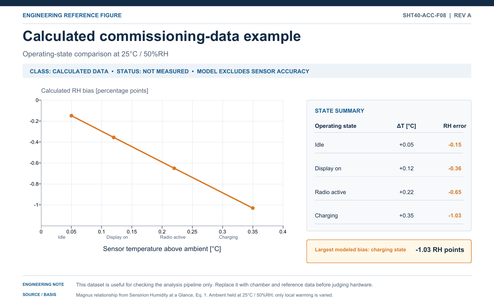The image size is (494, 308).
Task: Click the '+0.22' ΔT table cell
Action: pos(406,192)
